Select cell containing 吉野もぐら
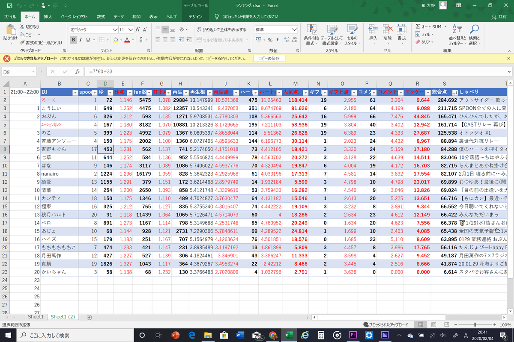The width and height of the screenshot is (514, 342). [60, 149]
